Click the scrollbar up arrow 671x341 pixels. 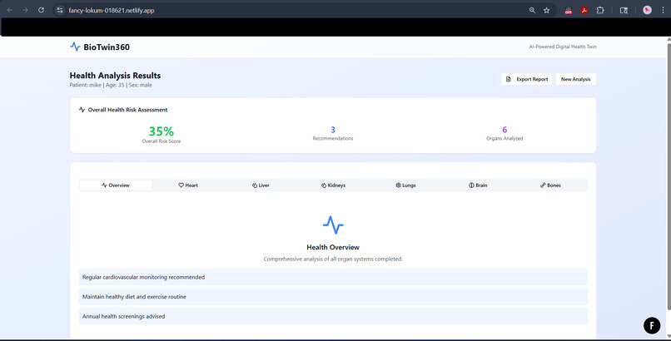pos(669,39)
